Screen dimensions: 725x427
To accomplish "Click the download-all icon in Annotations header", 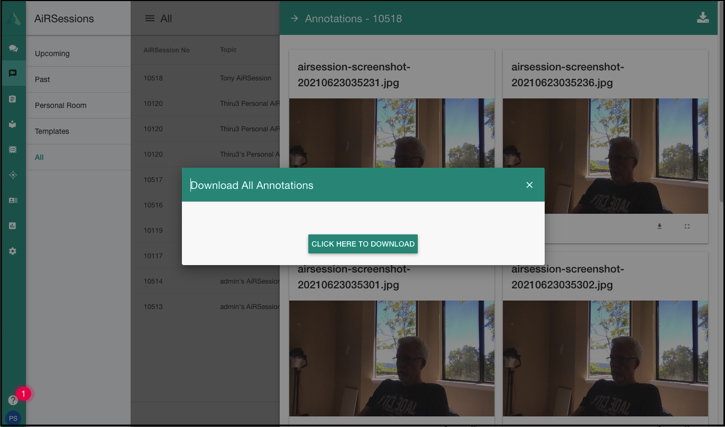I will pyautogui.click(x=702, y=18).
